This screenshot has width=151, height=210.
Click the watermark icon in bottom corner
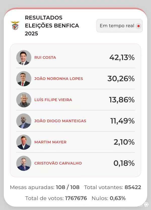pos(146,204)
